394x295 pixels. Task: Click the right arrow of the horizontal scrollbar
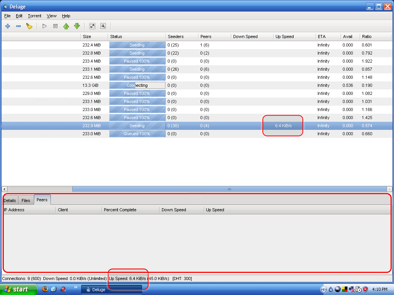click(389, 189)
